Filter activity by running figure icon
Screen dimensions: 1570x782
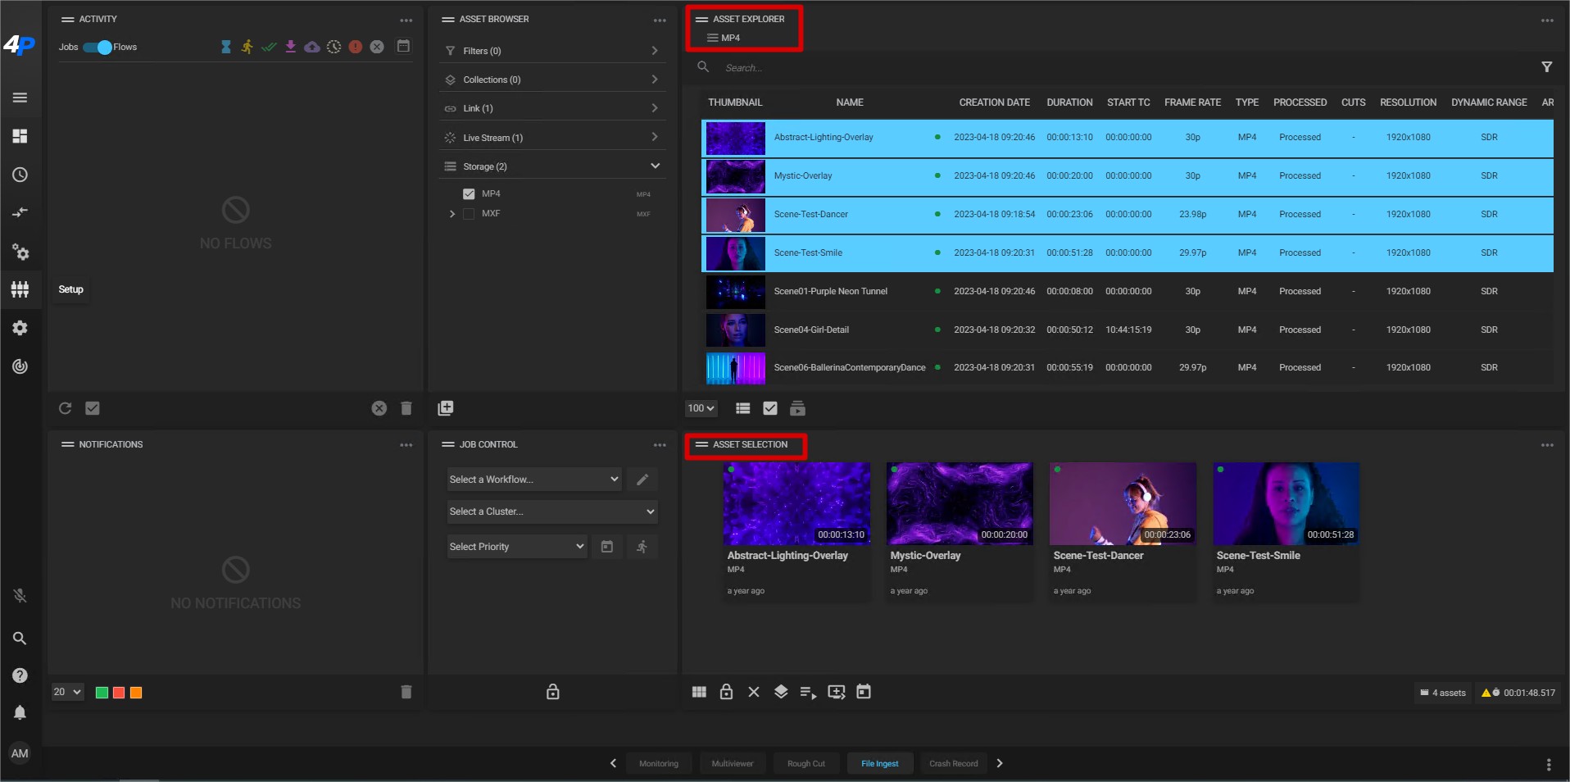[247, 47]
